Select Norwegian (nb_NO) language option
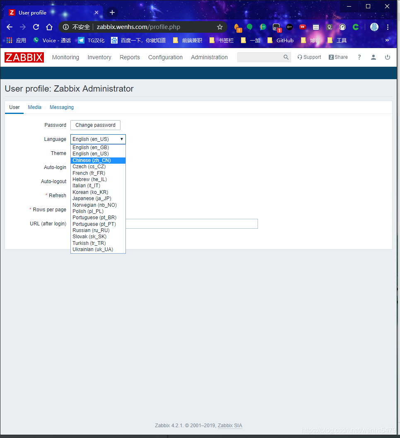 pos(98,205)
